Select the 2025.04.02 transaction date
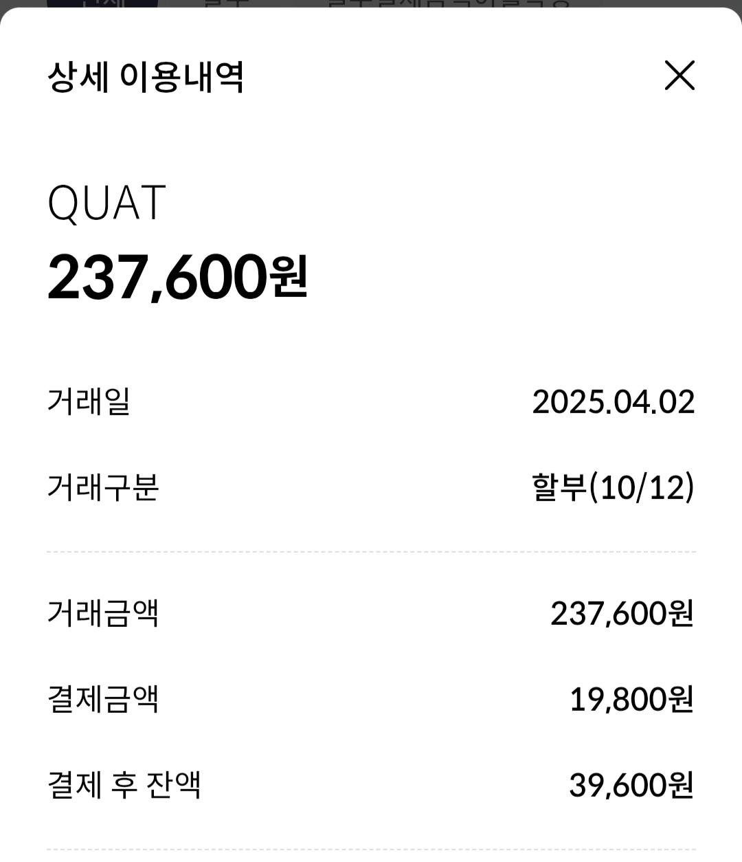Viewport: 742px width, 862px height. [x=613, y=401]
